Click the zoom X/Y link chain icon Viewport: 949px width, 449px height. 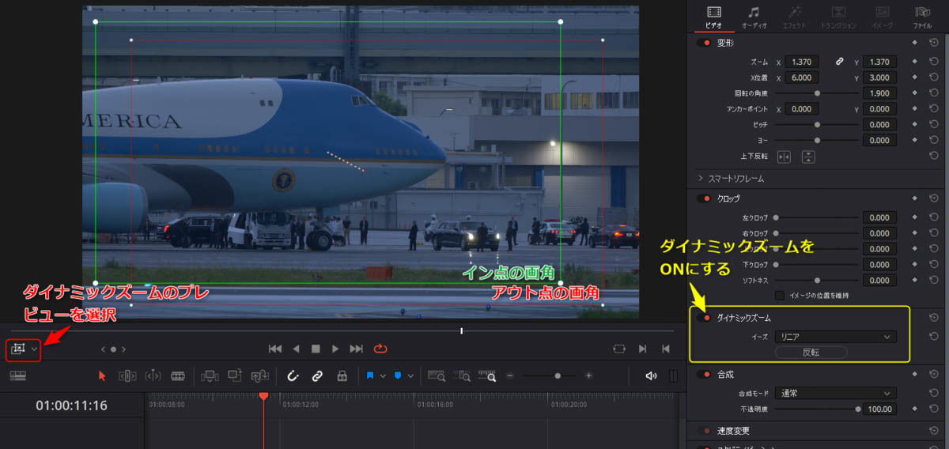pos(840,62)
